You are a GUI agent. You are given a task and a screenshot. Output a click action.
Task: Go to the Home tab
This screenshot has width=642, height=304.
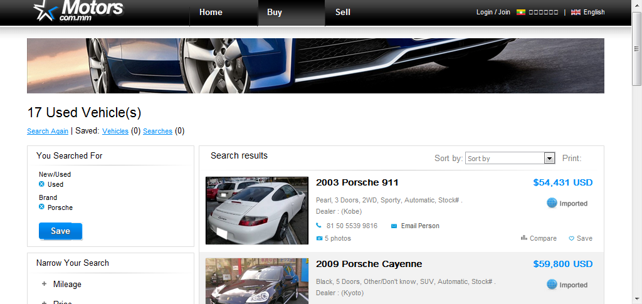click(x=211, y=13)
